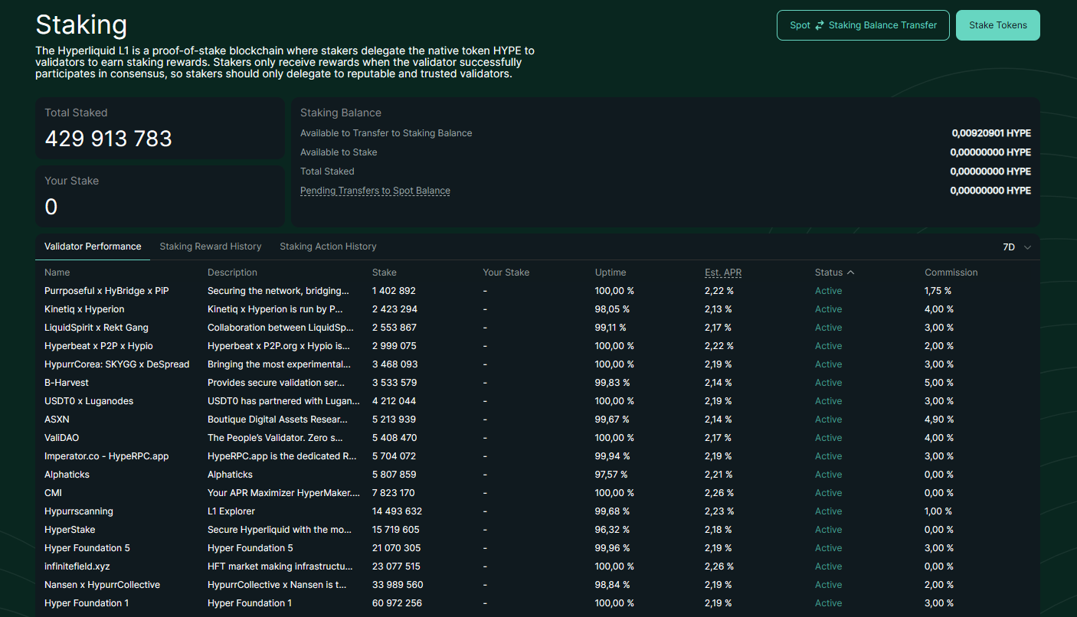Click stake amount 60 972 256
1077x617 pixels.
click(398, 603)
